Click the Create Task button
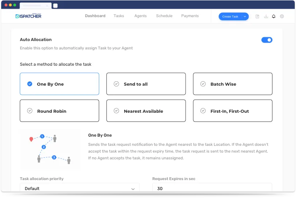The height and width of the screenshot is (198, 296). [230, 16]
